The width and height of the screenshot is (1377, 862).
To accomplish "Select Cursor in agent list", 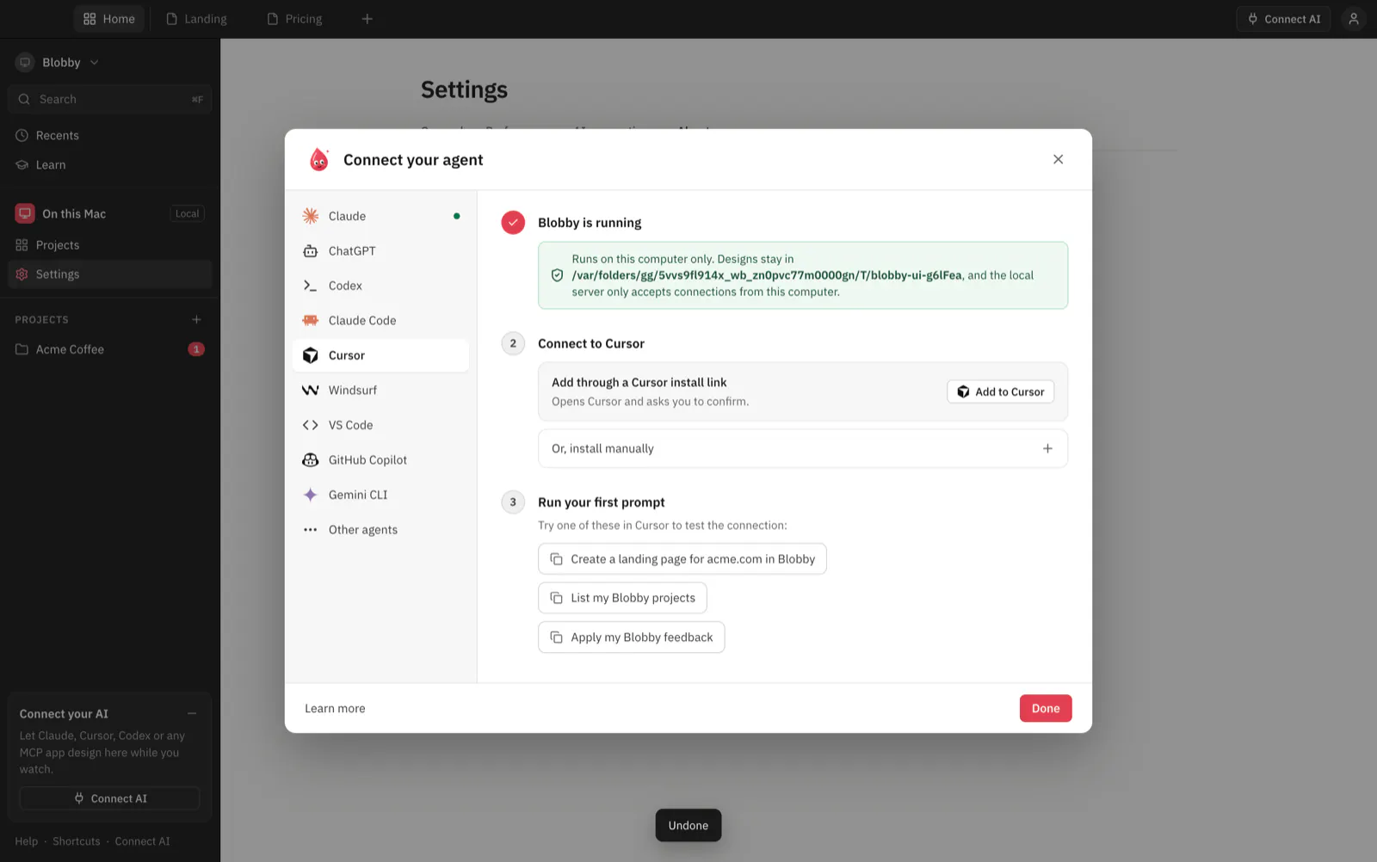I will tap(380, 355).
